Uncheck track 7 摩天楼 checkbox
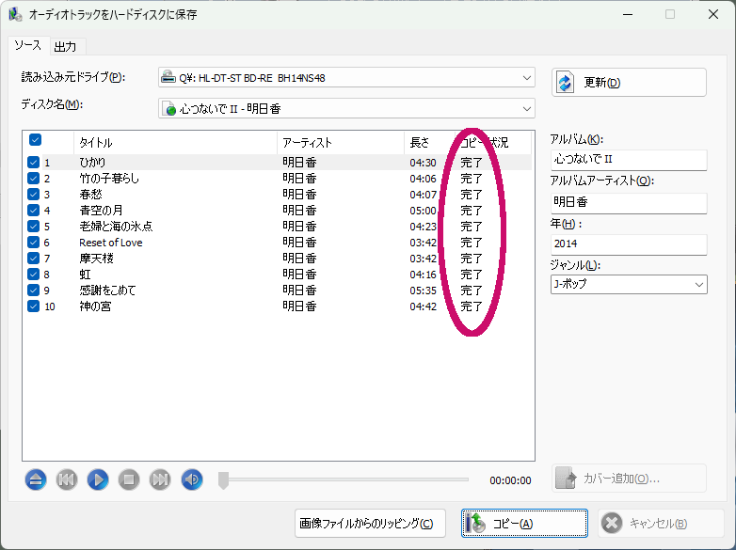This screenshot has width=736, height=550. (33, 258)
